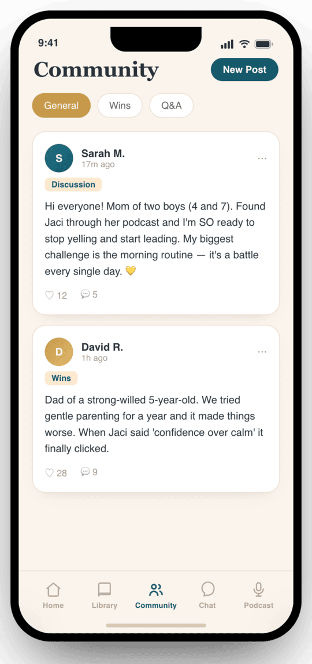Click the Wins tag on David's post
312x664 pixels.
tap(61, 378)
